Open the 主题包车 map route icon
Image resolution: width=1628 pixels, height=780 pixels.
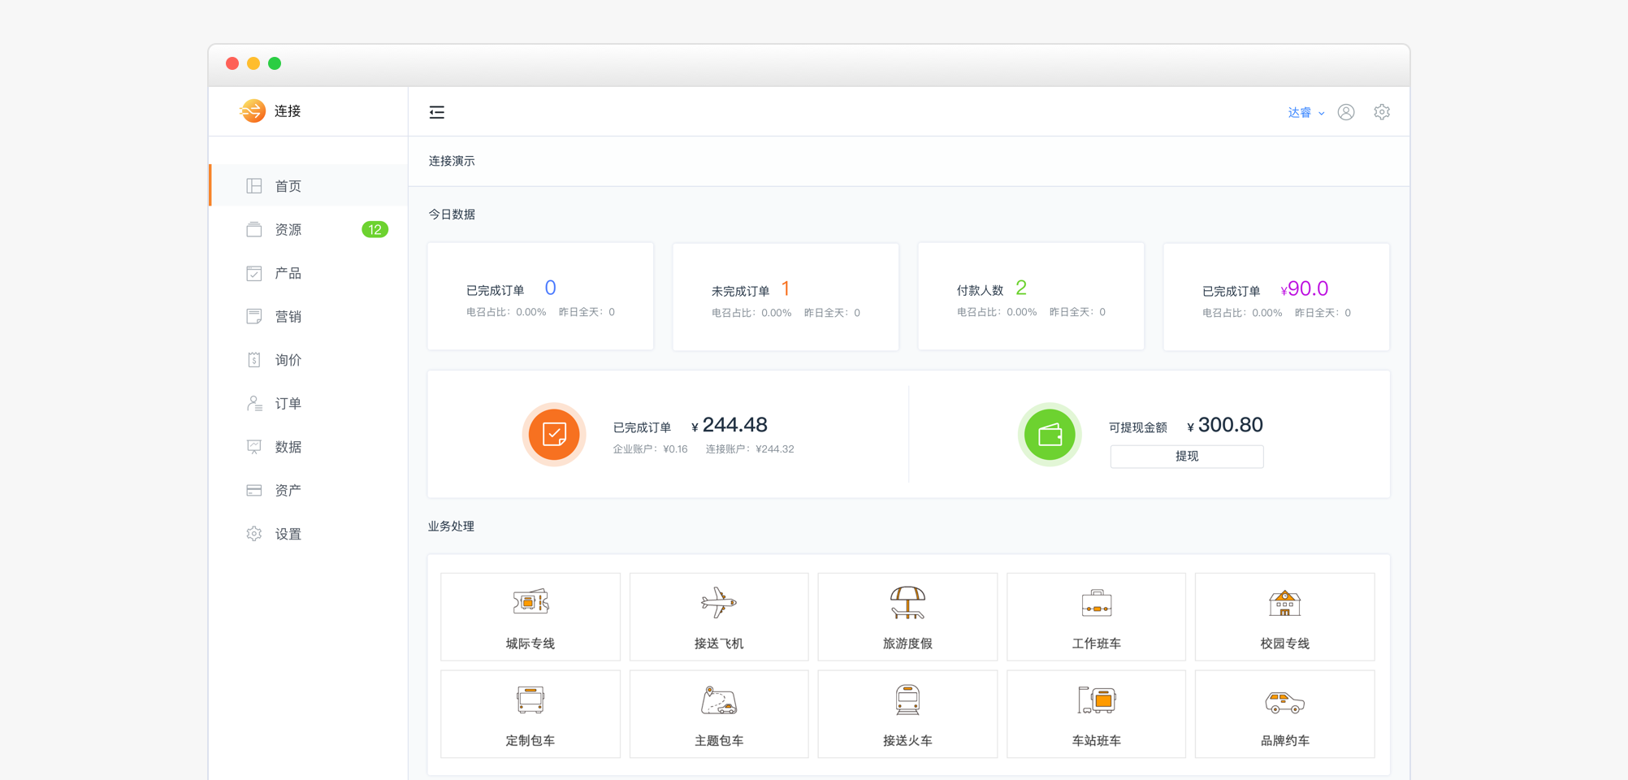(719, 700)
